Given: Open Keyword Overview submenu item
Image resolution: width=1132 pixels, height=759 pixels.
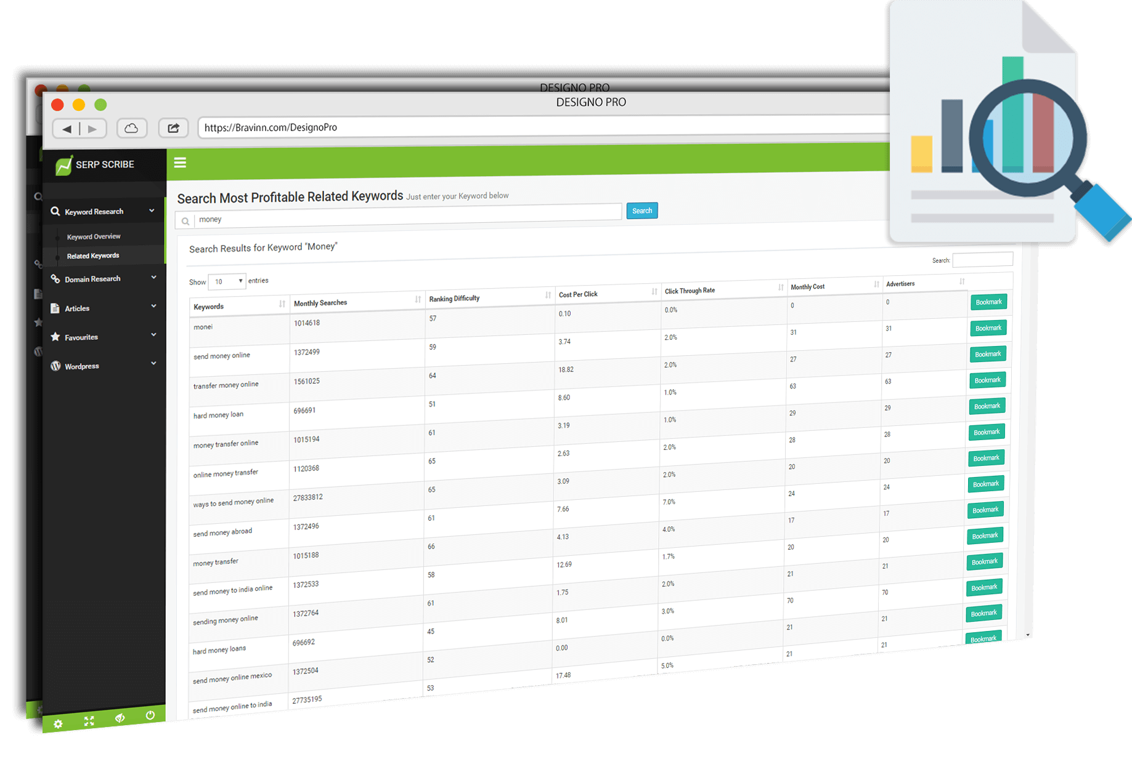Looking at the screenshot, I should coord(94,236).
